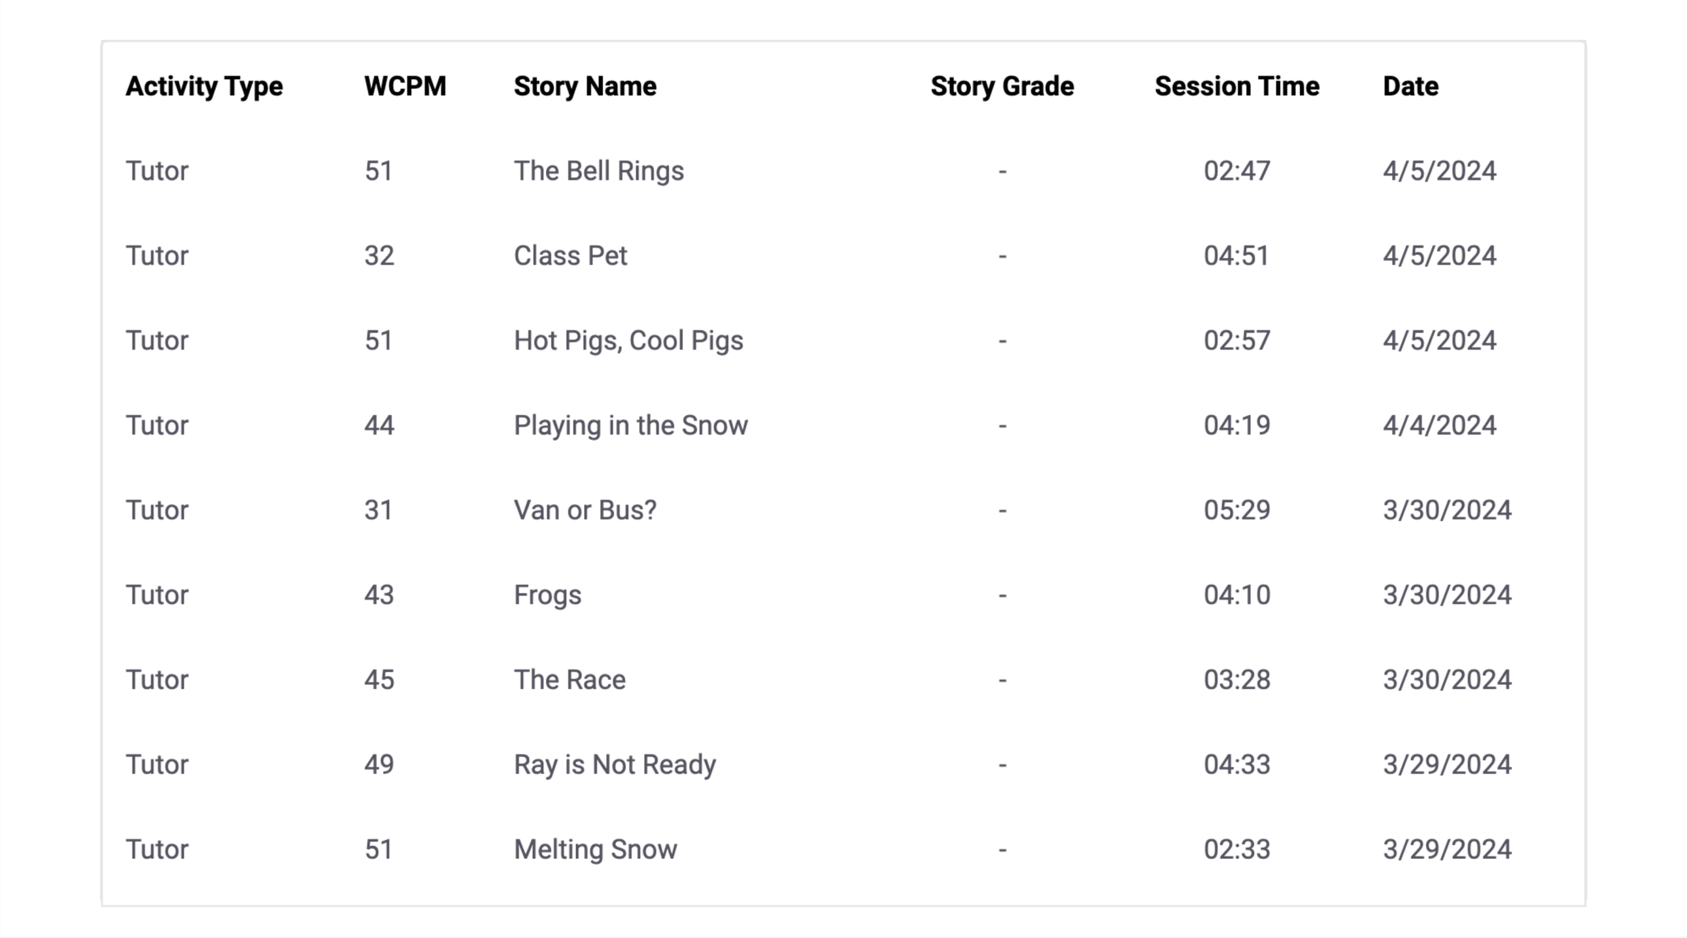Click the Activity Type column header

pyautogui.click(x=204, y=86)
